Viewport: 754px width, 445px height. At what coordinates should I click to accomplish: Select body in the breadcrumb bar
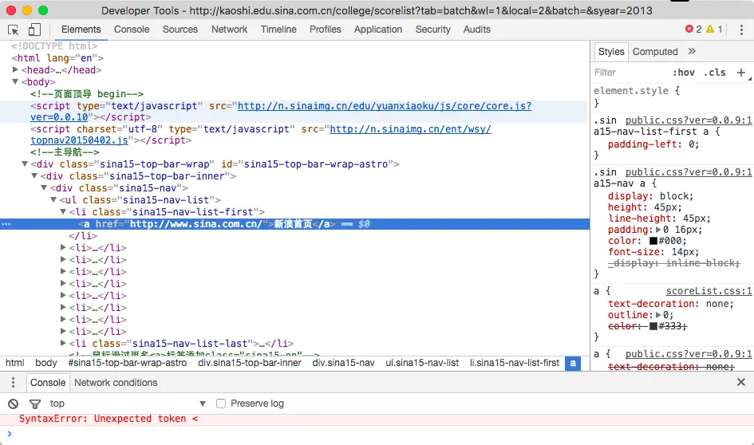(x=46, y=363)
